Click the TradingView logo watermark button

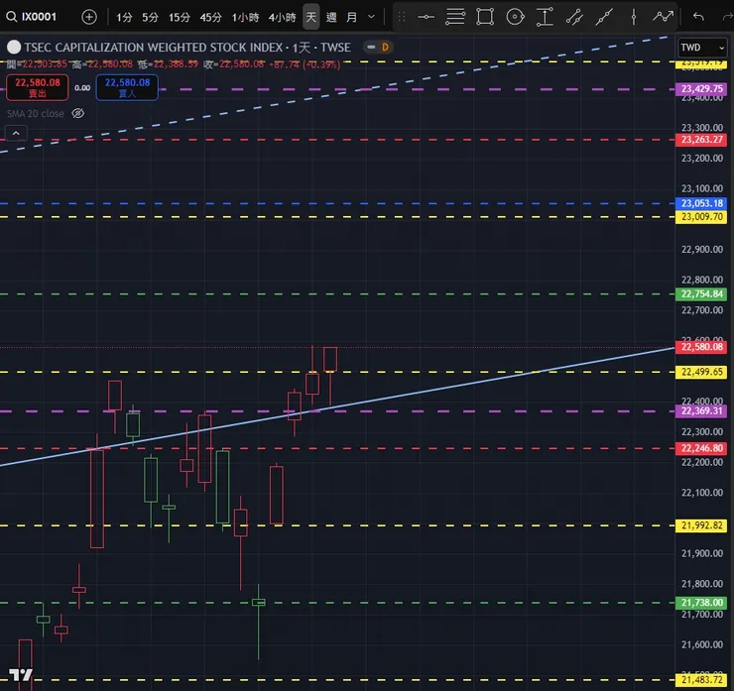click(21, 675)
